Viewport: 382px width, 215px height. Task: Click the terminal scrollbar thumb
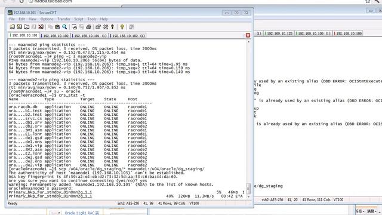point(248,188)
